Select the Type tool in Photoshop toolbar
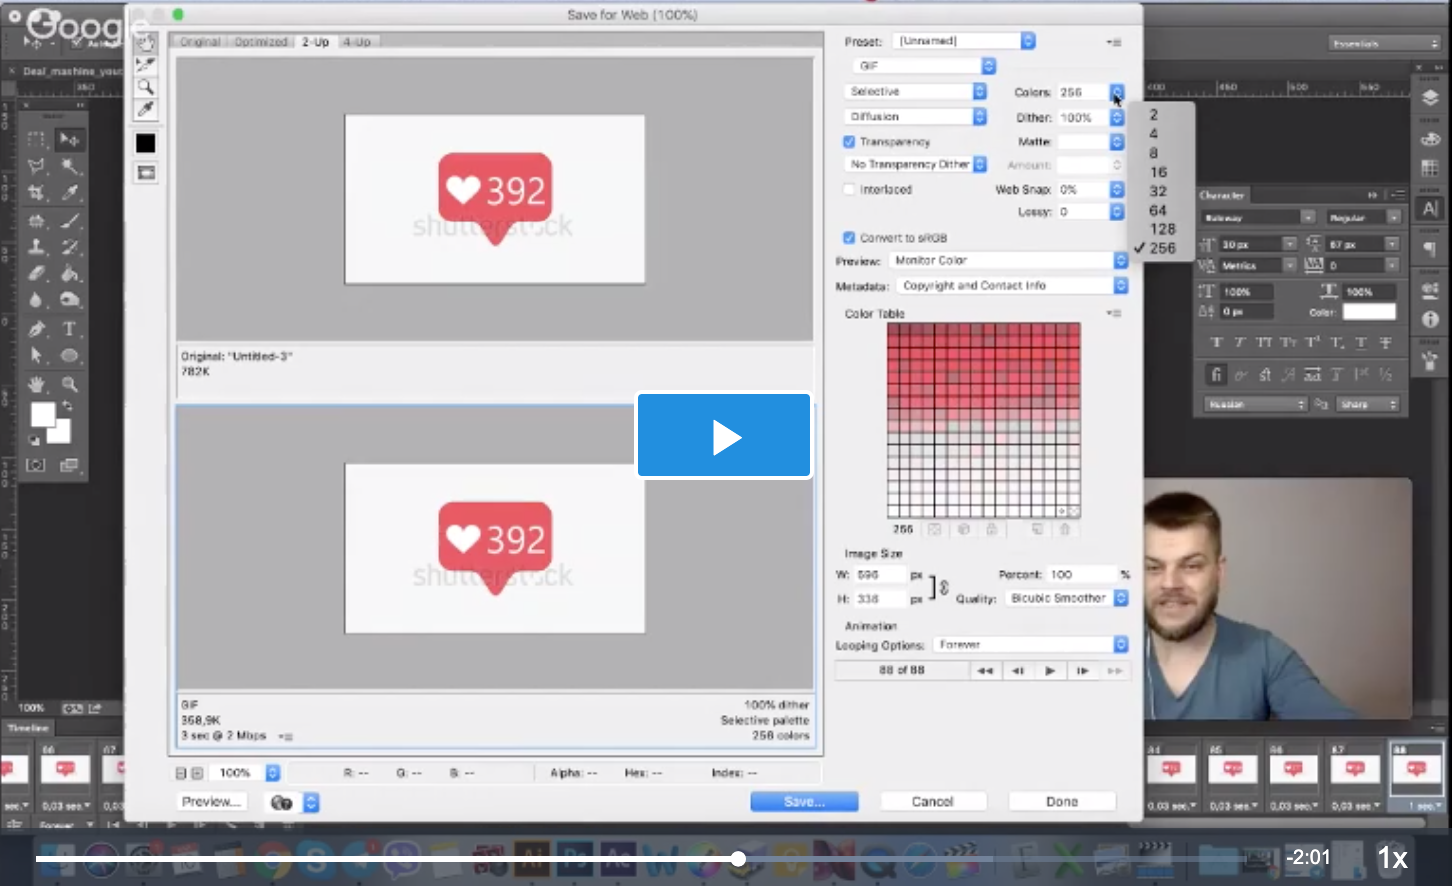Viewport: 1452px width, 886px height. tap(69, 329)
